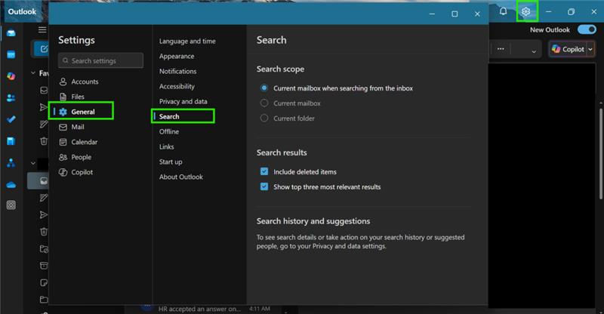Open the account Deleted Items trash icon
Image resolution: width=604 pixels, height=314 pixels.
pos(44,232)
